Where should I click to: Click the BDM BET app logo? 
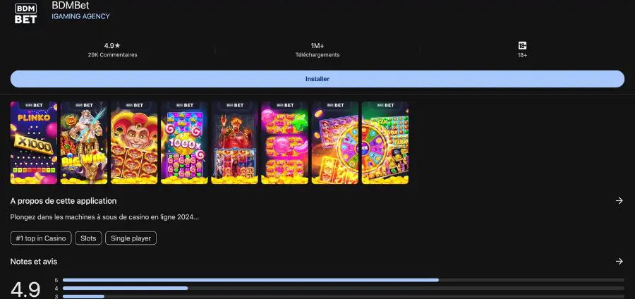coord(25,12)
